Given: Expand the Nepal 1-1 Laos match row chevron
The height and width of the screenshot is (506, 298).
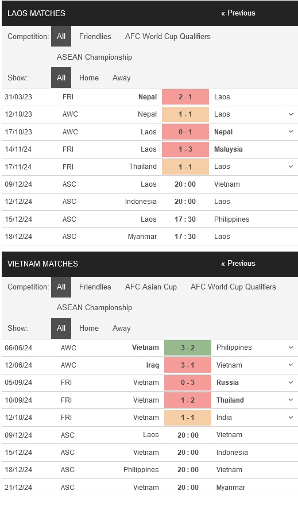Looking at the screenshot, I should point(291,114).
